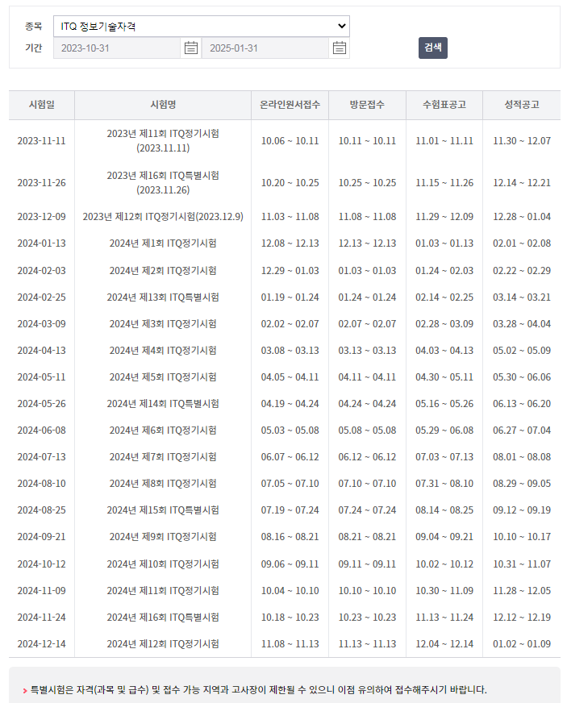Select the 2024년 제13회 ITQ특별시험 exam name
Image resolution: width=567 pixels, height=703 pixels.
[163, 297]
